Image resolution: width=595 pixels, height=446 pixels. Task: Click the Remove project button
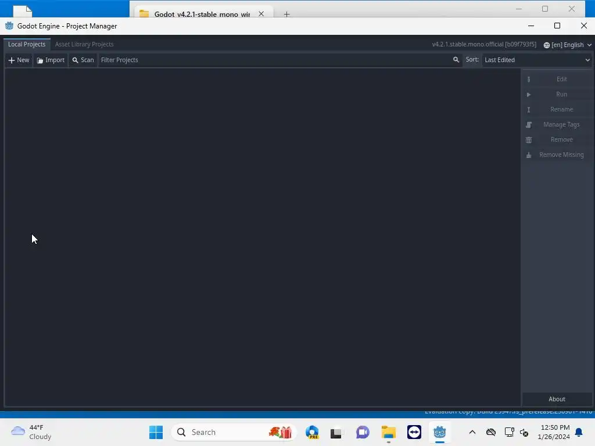557,140
